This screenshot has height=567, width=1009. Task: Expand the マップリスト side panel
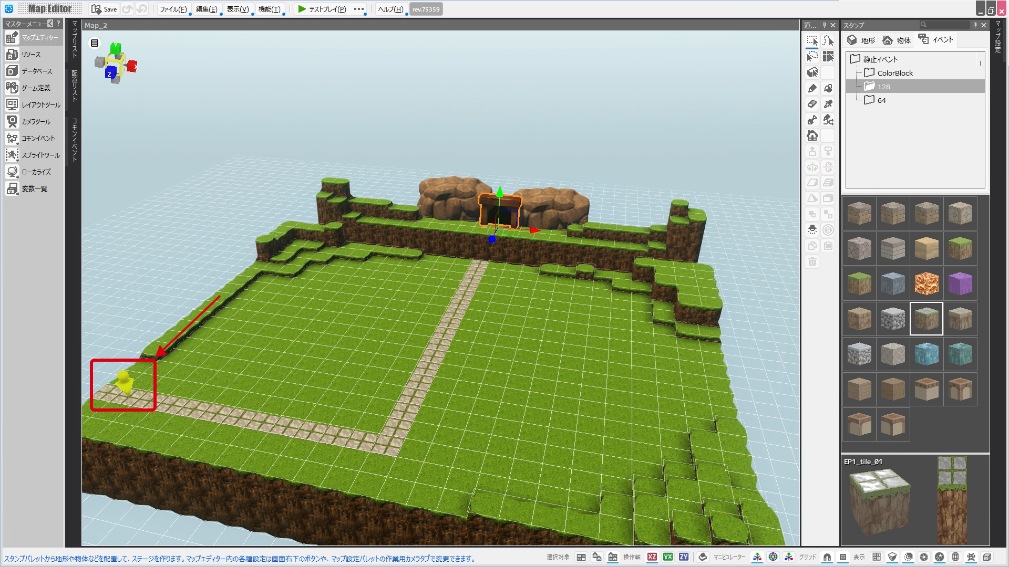(75, 40)
